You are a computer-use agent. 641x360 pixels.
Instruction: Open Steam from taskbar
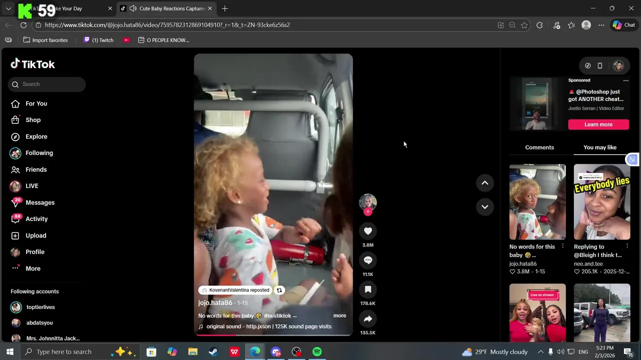pyautogui.click(x=213, y=352)
